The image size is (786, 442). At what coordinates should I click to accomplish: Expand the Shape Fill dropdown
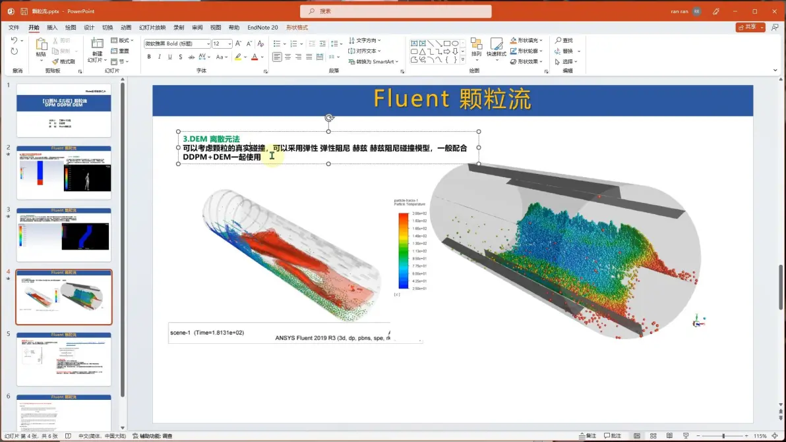[x=541, y=40]
